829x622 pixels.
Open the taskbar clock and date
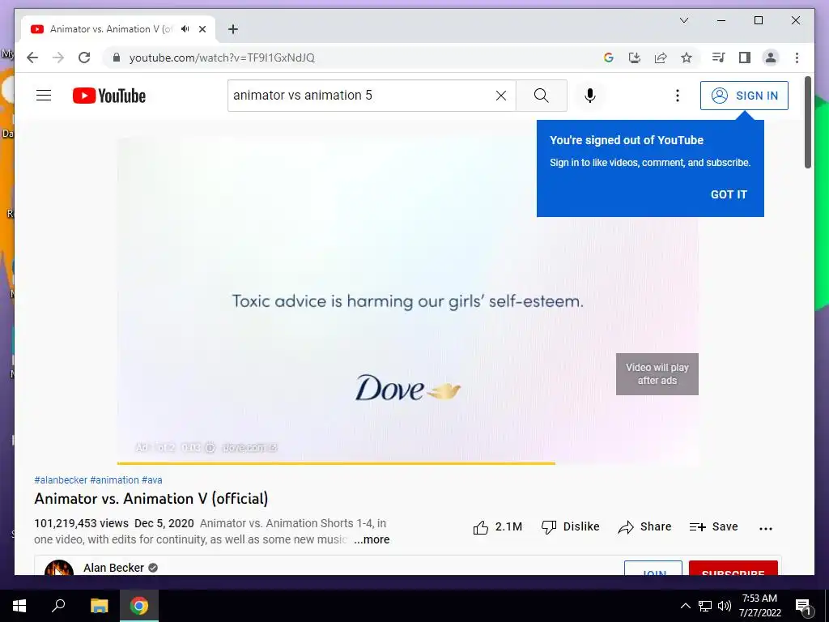click(759, 606)
